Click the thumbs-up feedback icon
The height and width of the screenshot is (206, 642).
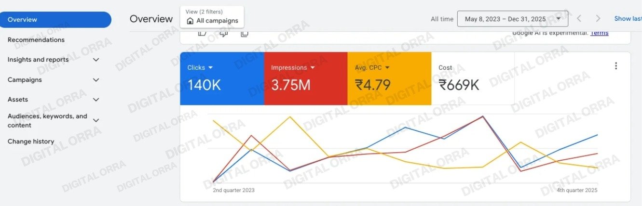pos(202,33)
